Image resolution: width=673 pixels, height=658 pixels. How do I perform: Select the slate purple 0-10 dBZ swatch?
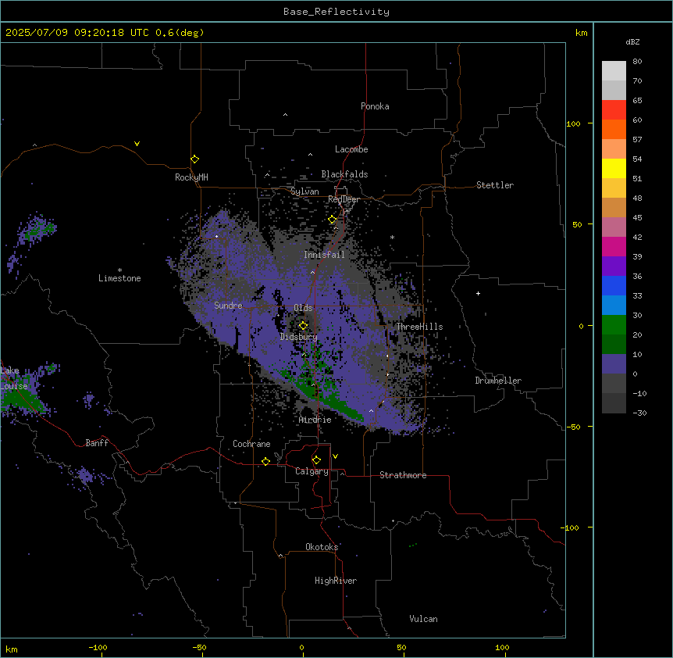[614, 364]
